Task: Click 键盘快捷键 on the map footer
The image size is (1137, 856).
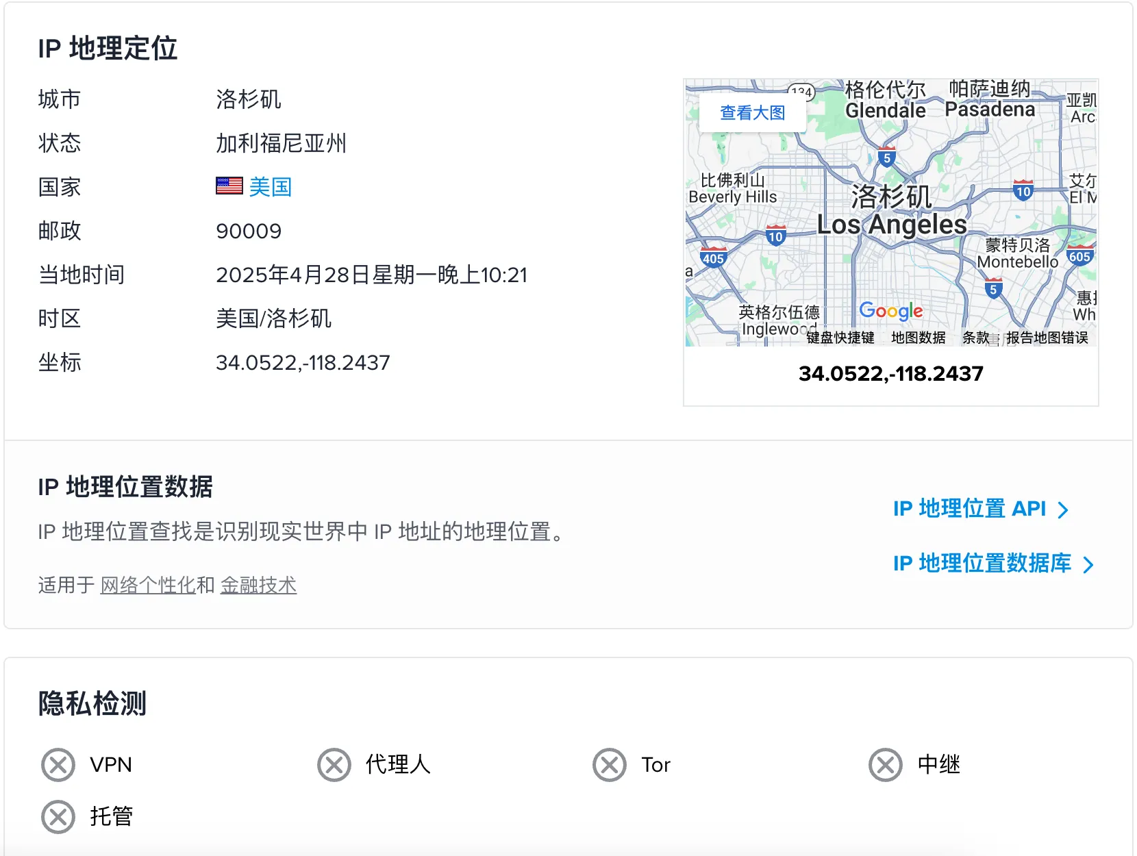Action: click(840, 338)
